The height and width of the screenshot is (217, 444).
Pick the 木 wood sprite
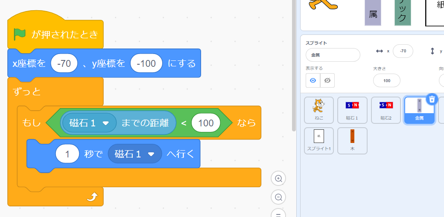coord(352,139)
